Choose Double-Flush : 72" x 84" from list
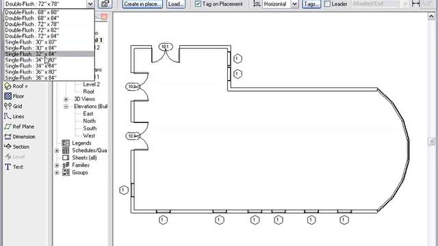Viewport: 438px width, 246px height. (49, 36)
